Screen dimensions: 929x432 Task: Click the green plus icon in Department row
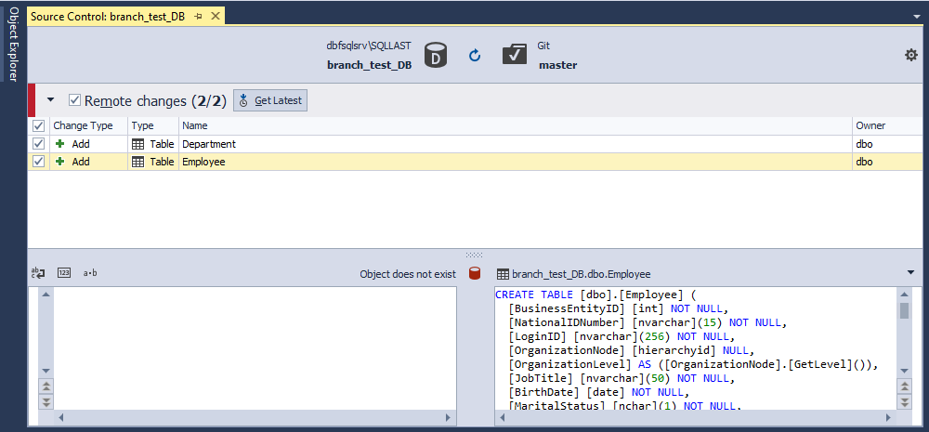(59, 144)
